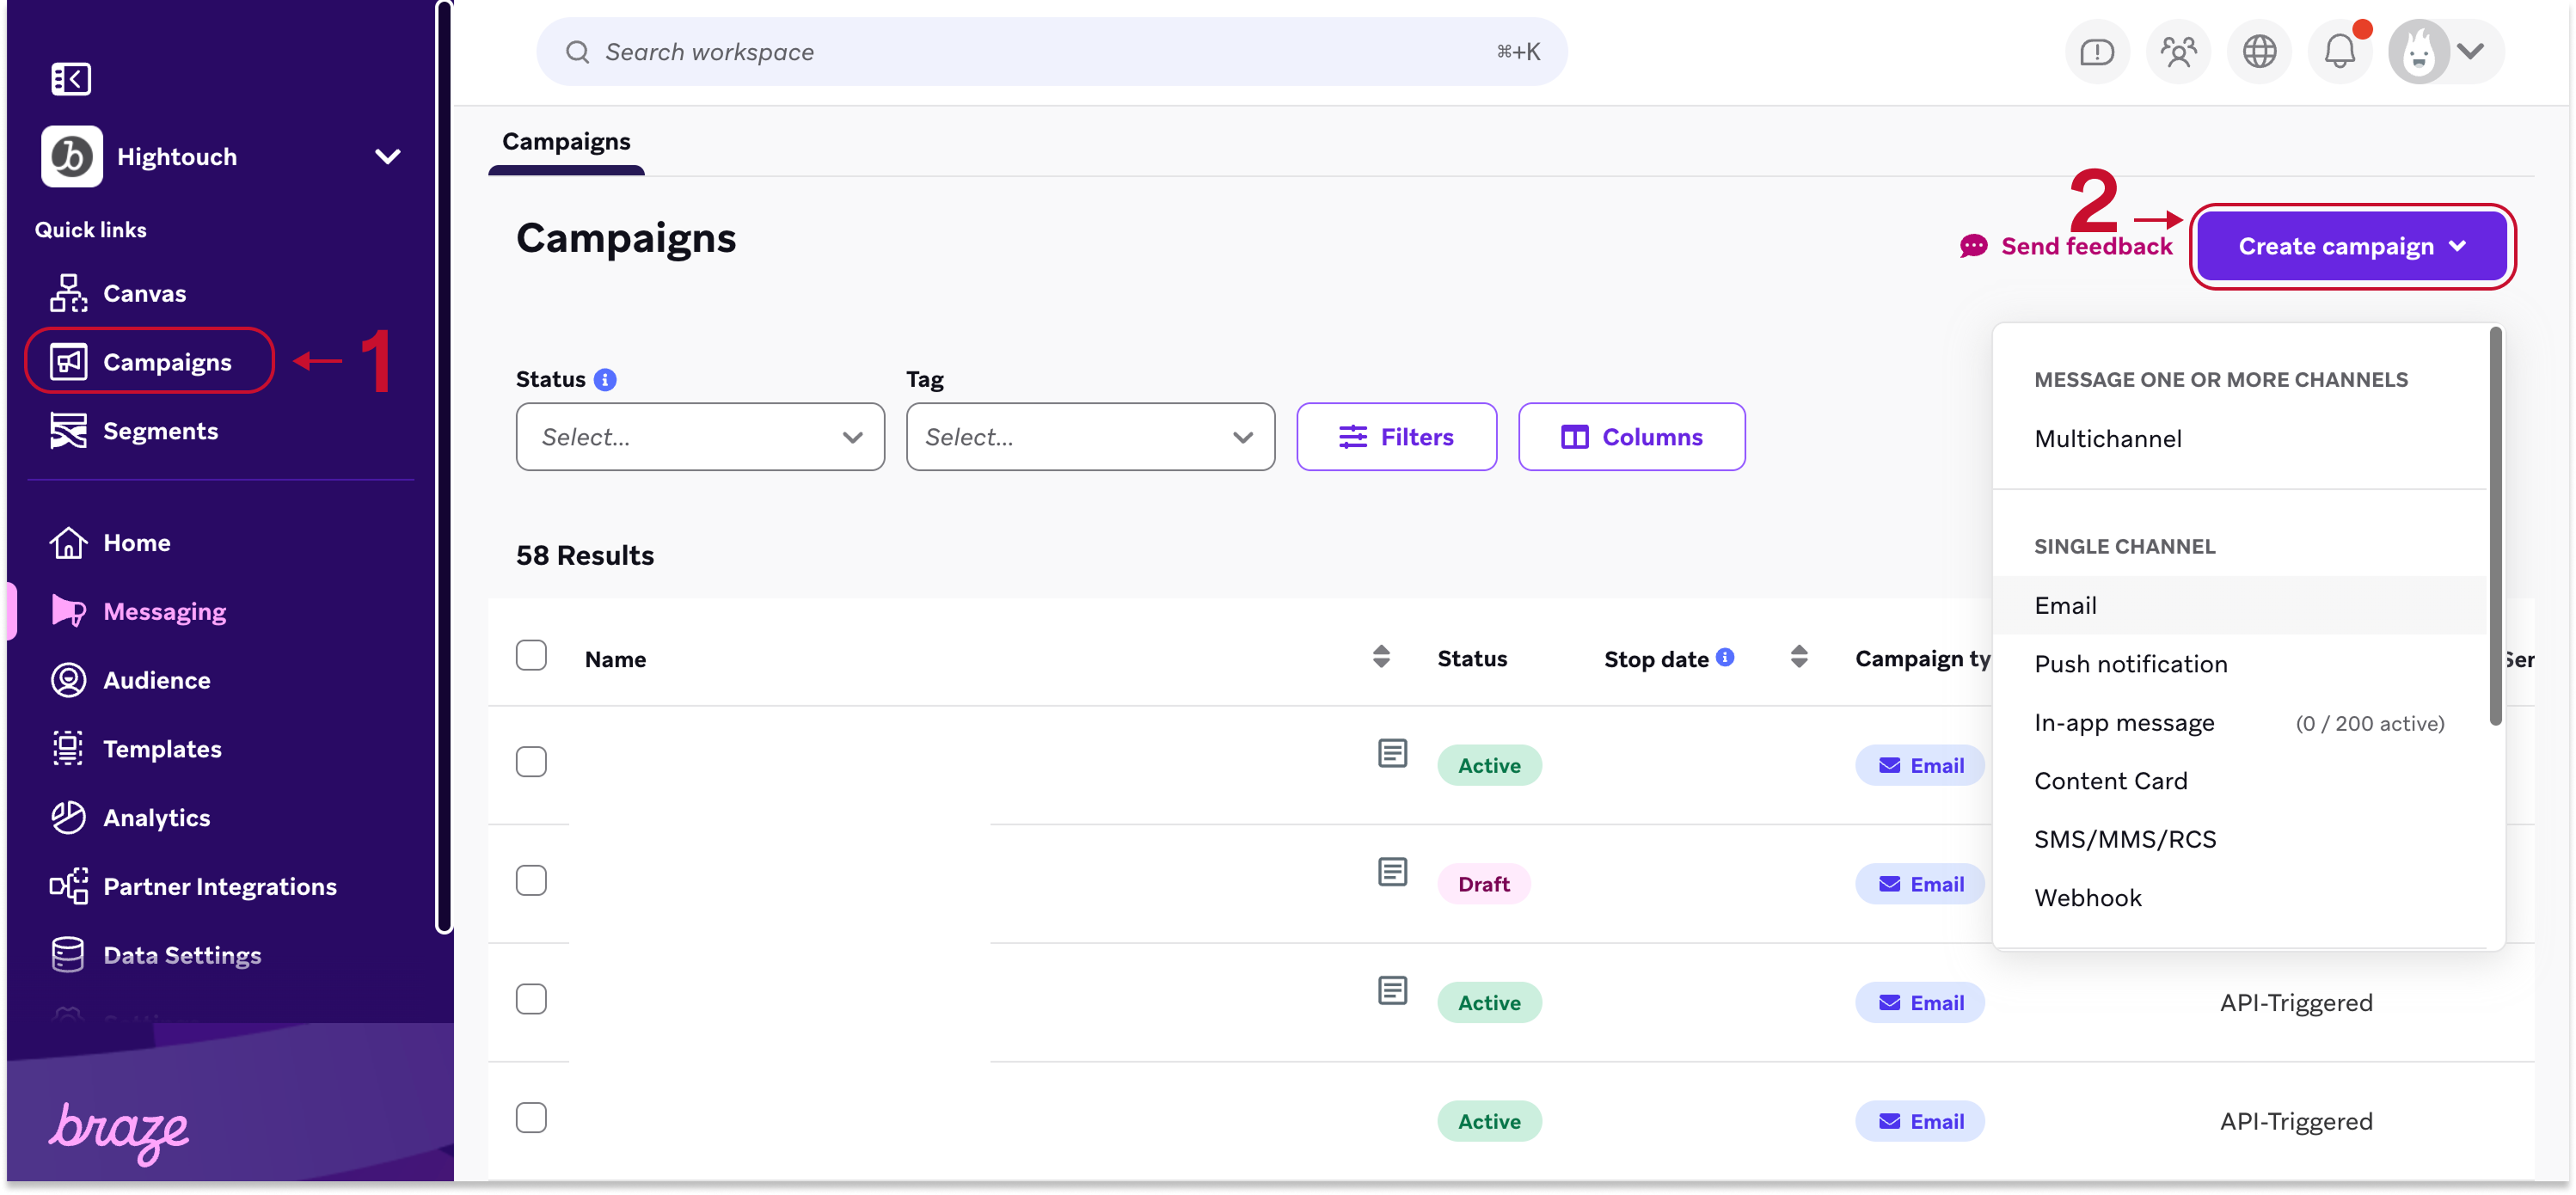Expand the Hightouch workspace switcher
This screenshot has width=2576, height=1195.
pos(387,157)
